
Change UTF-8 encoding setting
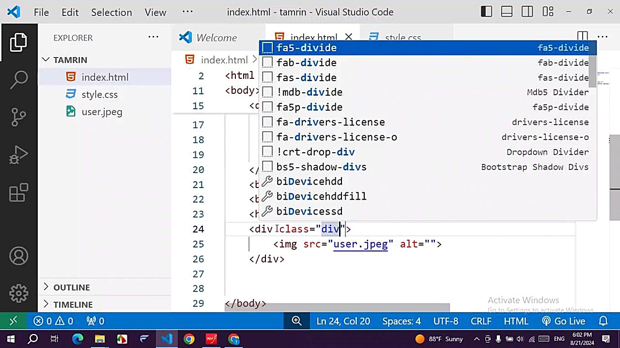coord(446,321)
